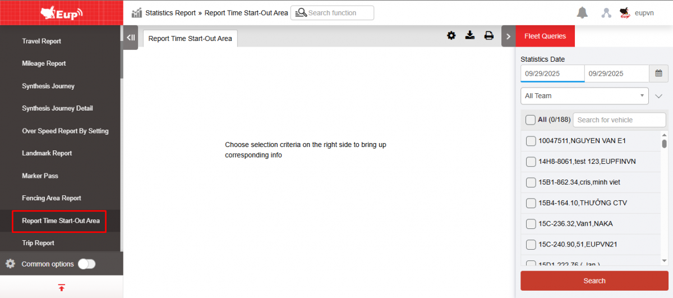Click the red scroll-to-top arrow icon
This screenshot has height=298, width=673.
click(61, 287)
